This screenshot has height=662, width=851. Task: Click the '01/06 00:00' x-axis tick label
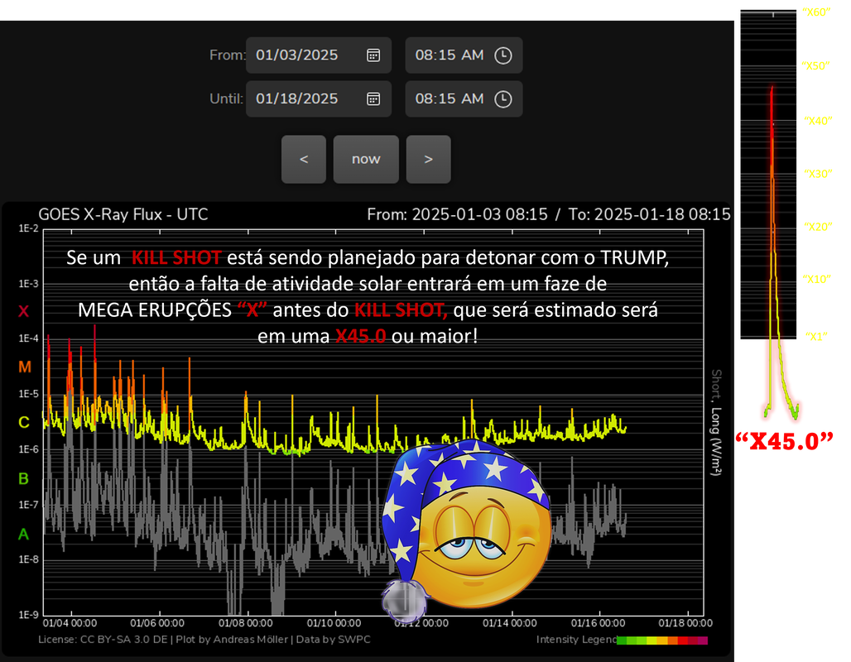pyautogui.click(x=157, y=623)
